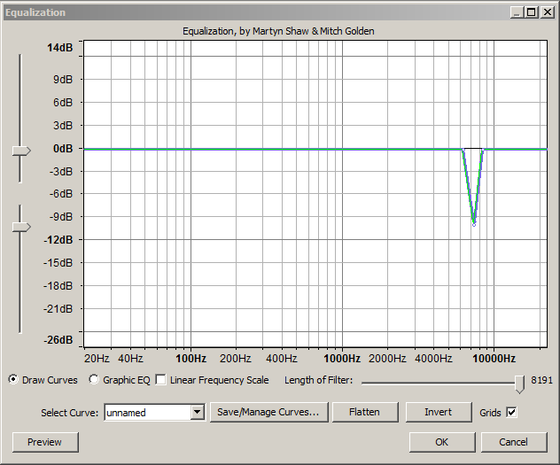This screenshot has width=560, height=465.
Task: Select the Draw Curves radio button
Action: [13, 380]
